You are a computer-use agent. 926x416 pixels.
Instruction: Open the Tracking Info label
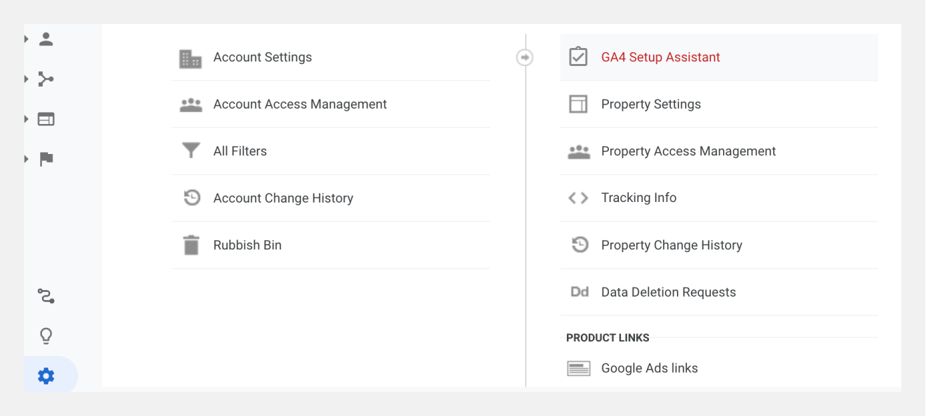(639, 198)
